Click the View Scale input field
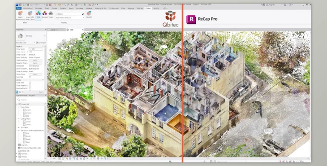 tap(35, 49)
